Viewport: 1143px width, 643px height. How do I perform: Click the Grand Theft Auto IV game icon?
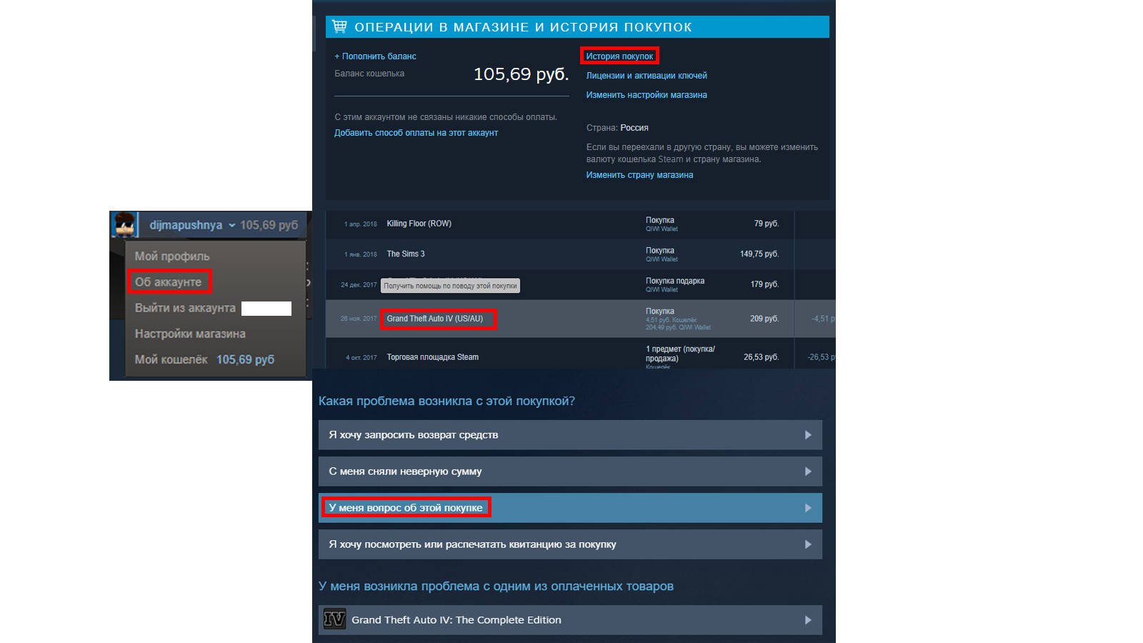(x=334, y=619)
